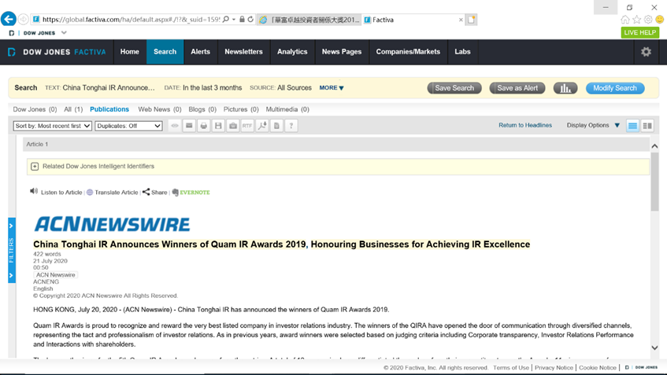
Task: Open the settings gear in Factiva header
Action: [x=646, y=52]
